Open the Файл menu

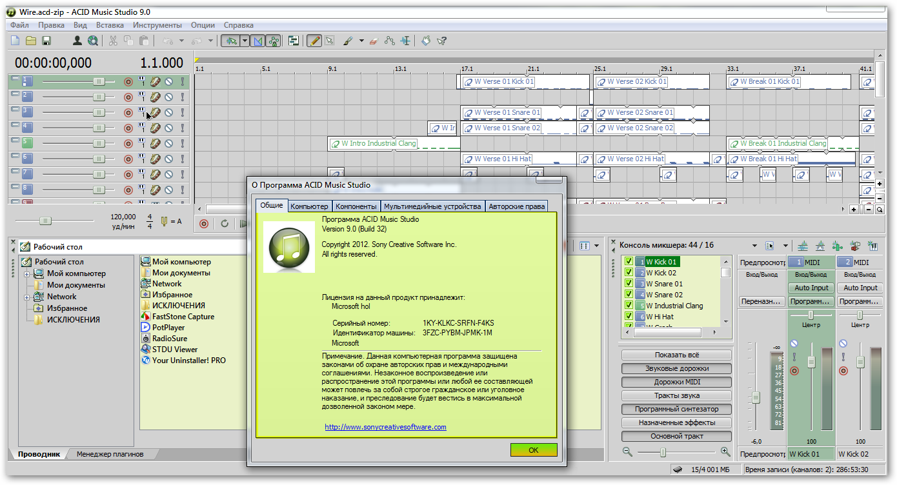[19, 25]
